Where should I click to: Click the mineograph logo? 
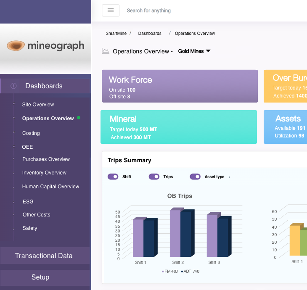45,46
